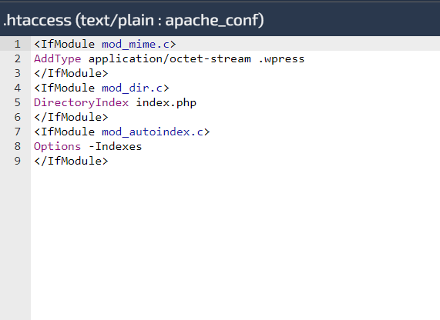Viewport: 440px width, 320px height.
Task: Click closing IfModule tag on line 3
Action: tap(71, 73)
